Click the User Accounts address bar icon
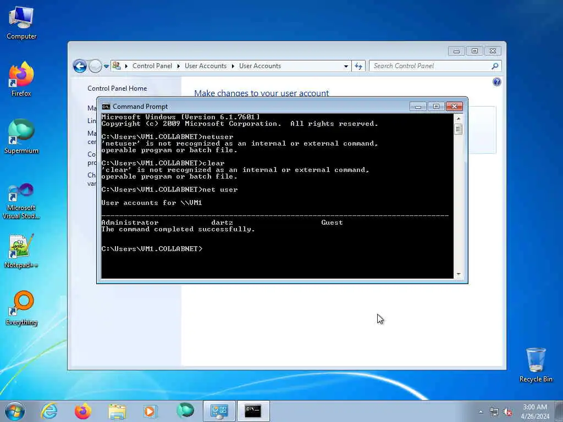Screen dimensions: 563x422 [117, 66]
